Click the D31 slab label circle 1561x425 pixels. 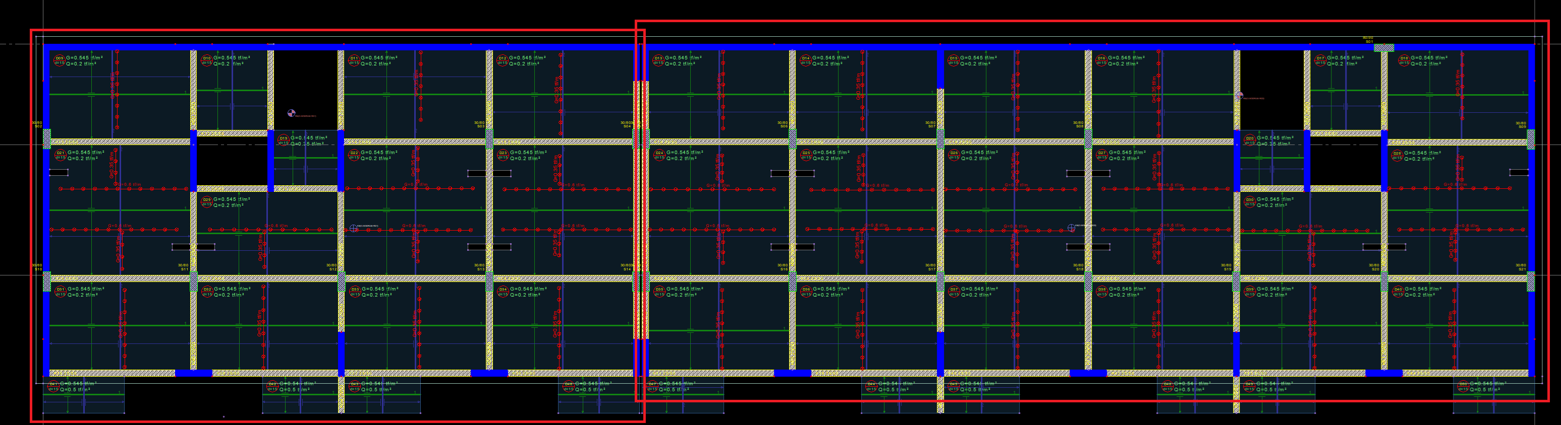[60, 290]
